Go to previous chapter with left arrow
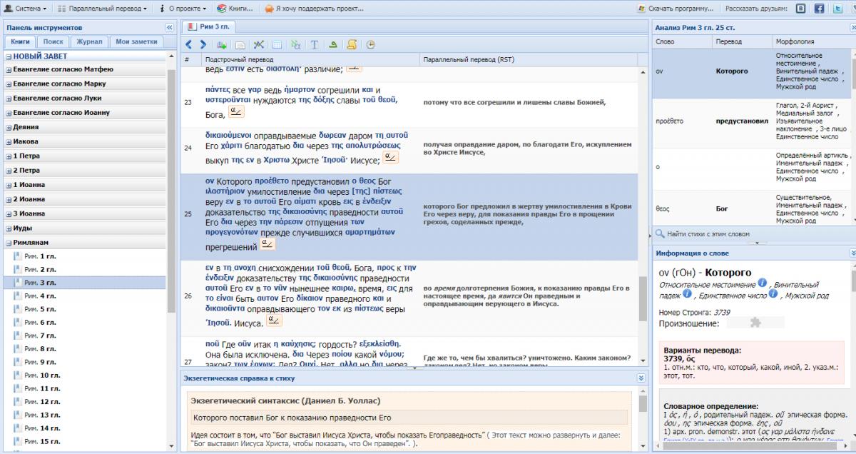 pos(188,44)
